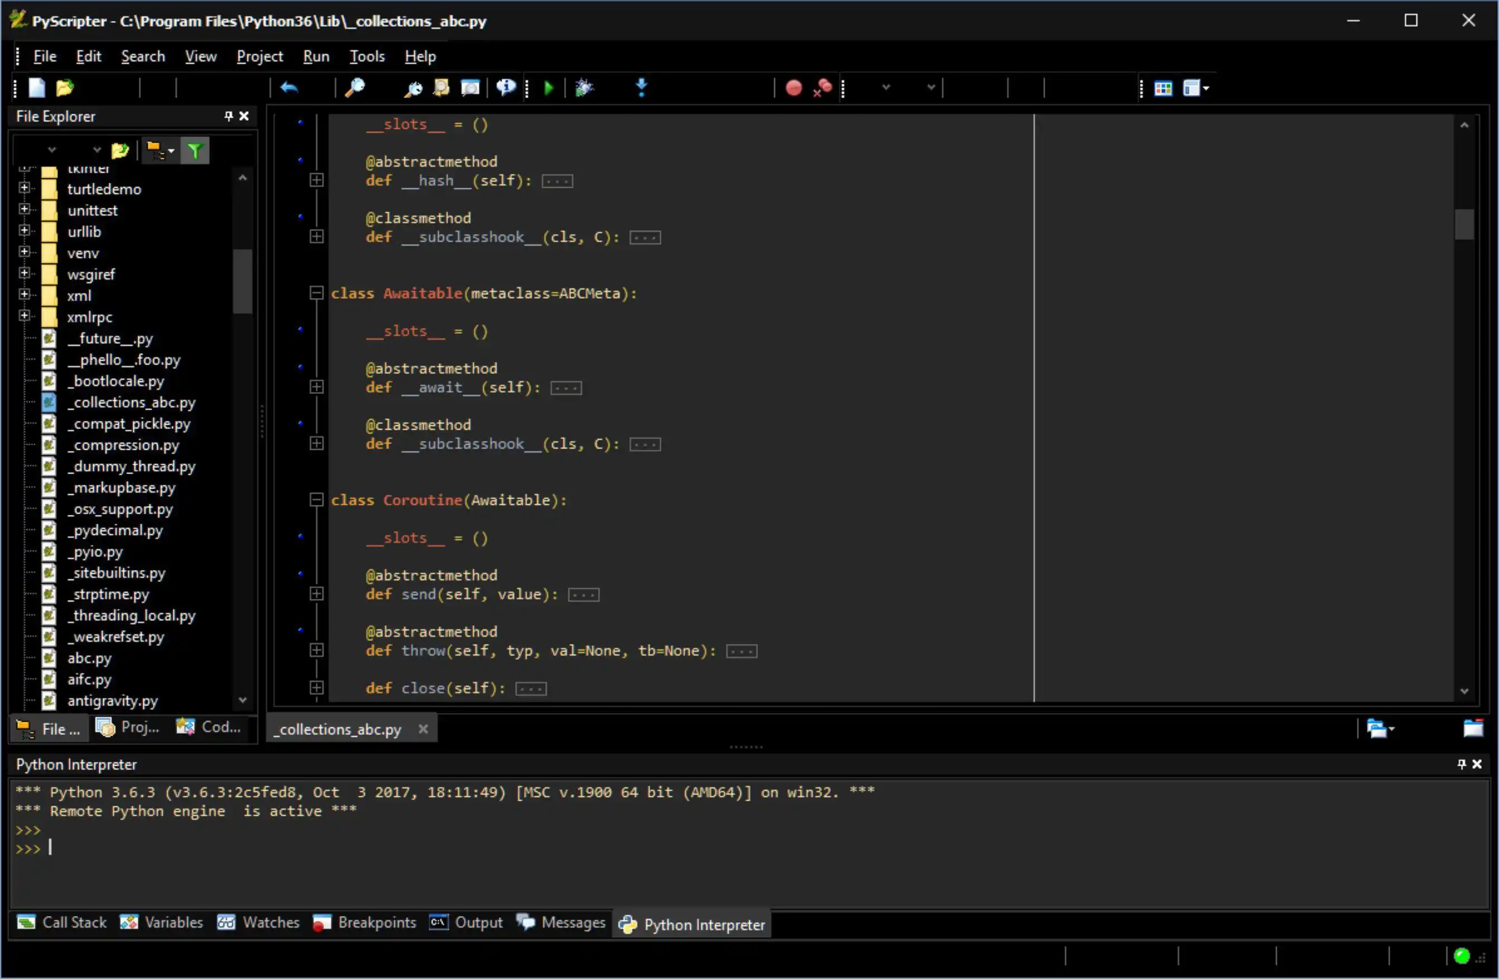Toggle visibility of File Explorer panel
The height and width of the screenshot is (979, 1499).
tap(245, 116)
